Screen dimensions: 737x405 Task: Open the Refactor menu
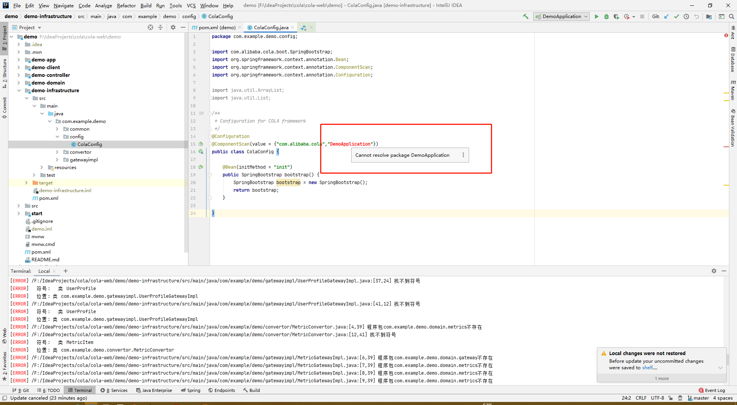pyautogui.click(x=126, y=5)
